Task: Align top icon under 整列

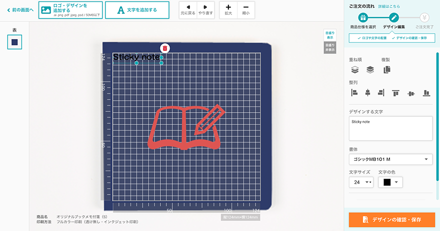Action: tap(395, 93)
